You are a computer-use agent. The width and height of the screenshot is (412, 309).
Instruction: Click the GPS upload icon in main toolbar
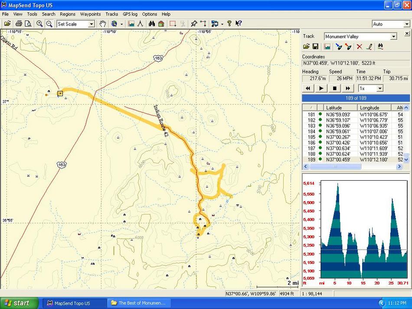tap(215, 24)
